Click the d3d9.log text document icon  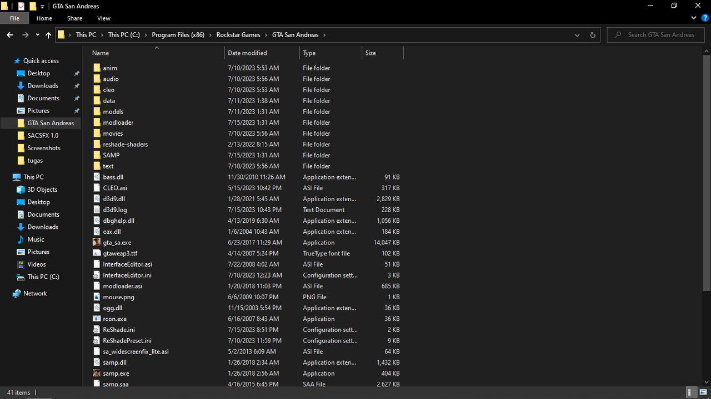[97, 210]
